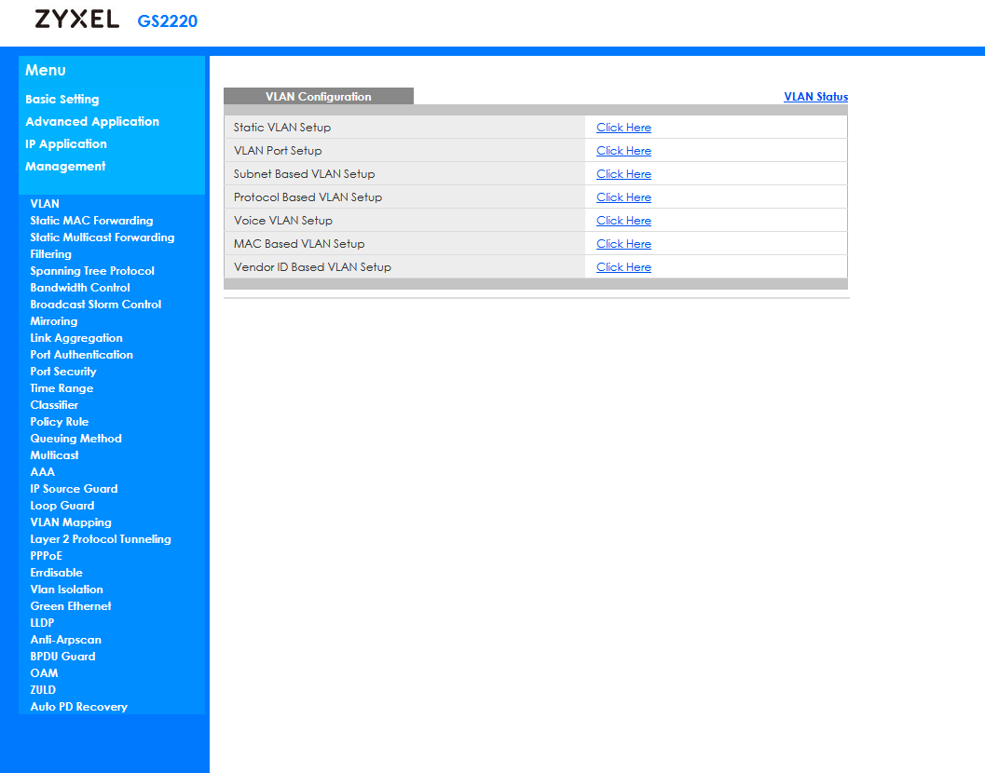Open Port Authentication settings
Viewport: 985px width, 773px height.
pyautogui.click(x=82, y=355)
